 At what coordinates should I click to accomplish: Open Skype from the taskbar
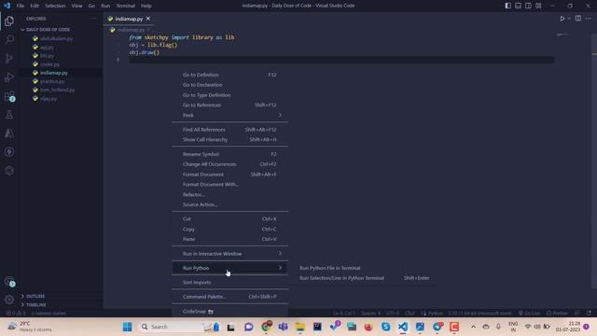click(385, 327)
